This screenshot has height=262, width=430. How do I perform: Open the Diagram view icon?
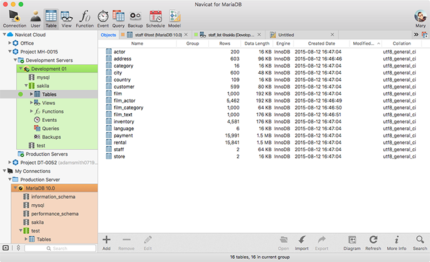[x=352, y=243]
